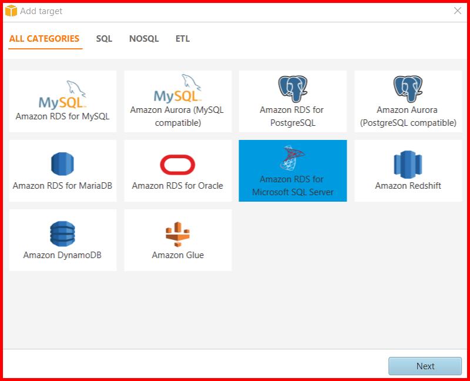
Task: Select Amazon Aurora (PostgreSQL compatible)
Action: [x=408, y=101]
